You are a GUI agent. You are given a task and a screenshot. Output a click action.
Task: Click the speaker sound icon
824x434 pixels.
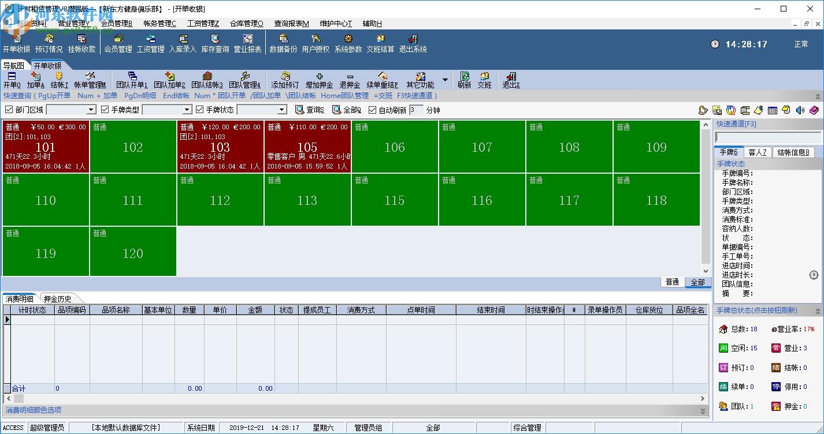[x=800, y=110]
